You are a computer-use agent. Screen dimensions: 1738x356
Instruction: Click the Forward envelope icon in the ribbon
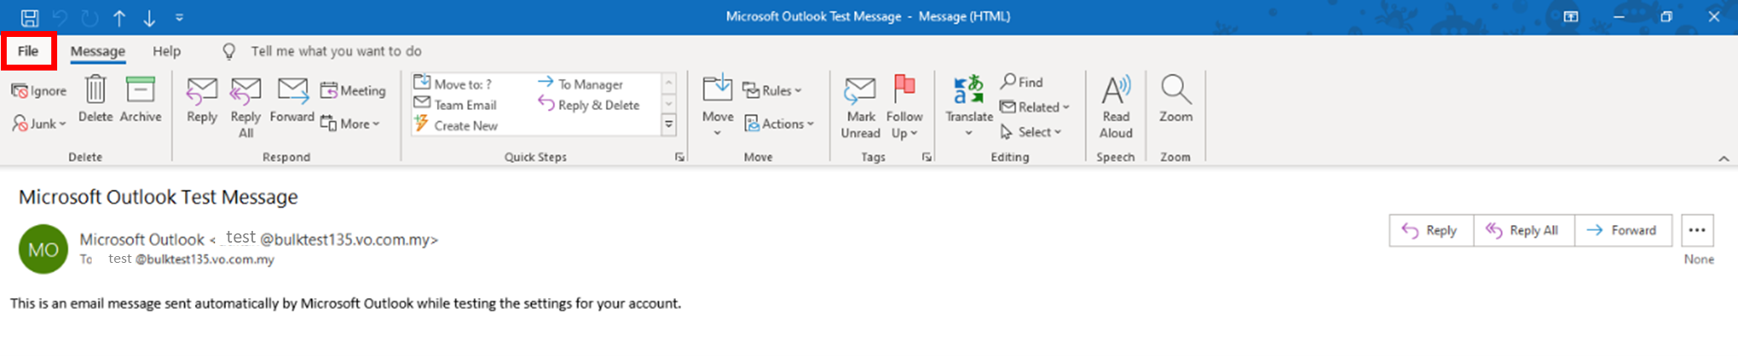click(x=292, y=91)
